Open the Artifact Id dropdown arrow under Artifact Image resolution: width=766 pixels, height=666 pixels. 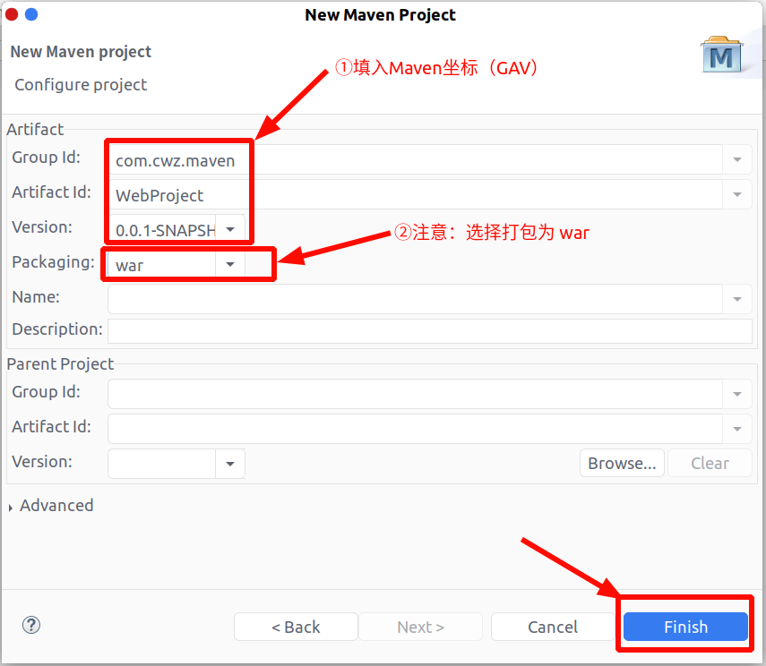click(737, 195)
